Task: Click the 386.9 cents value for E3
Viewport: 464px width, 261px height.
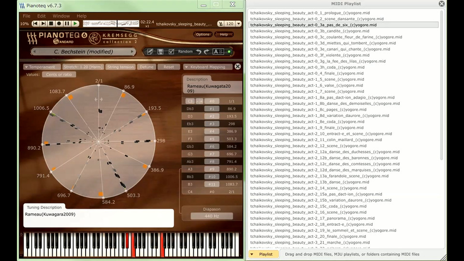Action: 232,131
